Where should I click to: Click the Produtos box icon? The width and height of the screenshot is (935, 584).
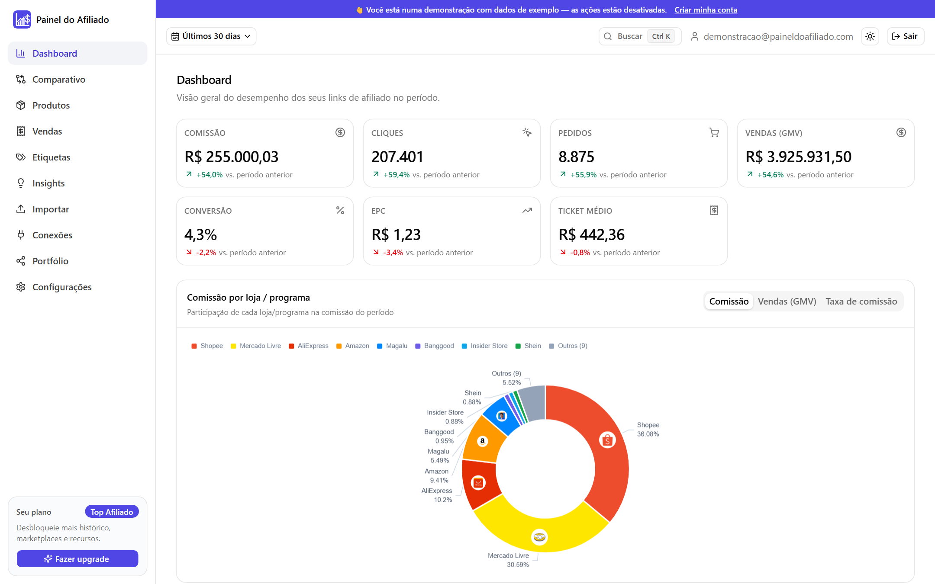pos(21,105)
